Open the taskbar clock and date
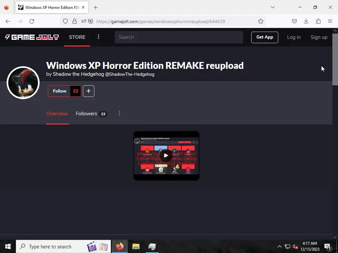The width and height of the screenshot is (338, 253). [x=310, y=246]
